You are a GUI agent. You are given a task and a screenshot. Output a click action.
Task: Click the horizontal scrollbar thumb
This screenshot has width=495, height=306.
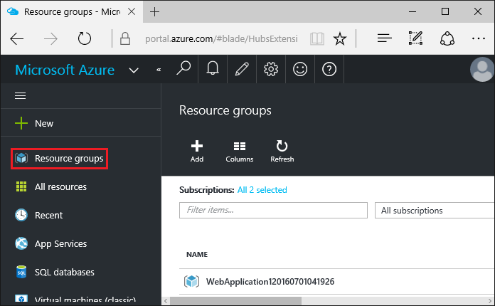[x=235, y=300]
